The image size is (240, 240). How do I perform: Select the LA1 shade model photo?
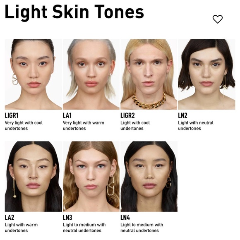coord(91,74)
